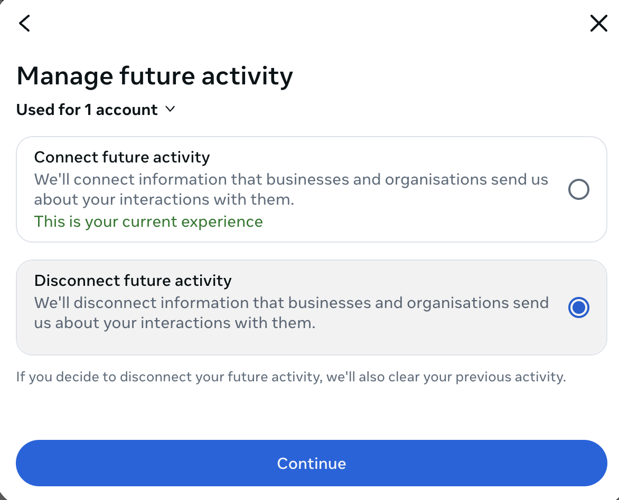The height and width of the screenshot is (500, 619).
Task: Close the Manage future activity dialog
Action: tap(598, 23)
